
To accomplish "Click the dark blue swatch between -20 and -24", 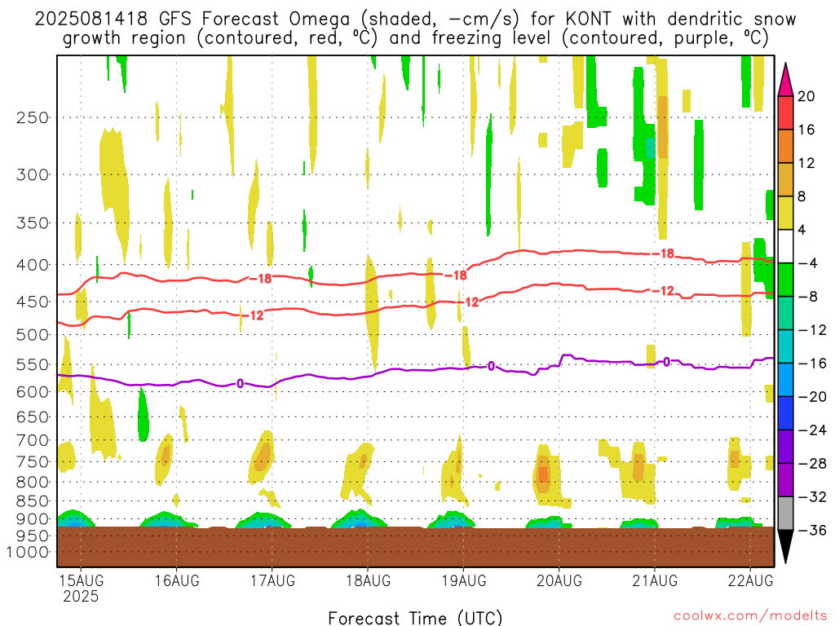I will (x=785, y=413).
